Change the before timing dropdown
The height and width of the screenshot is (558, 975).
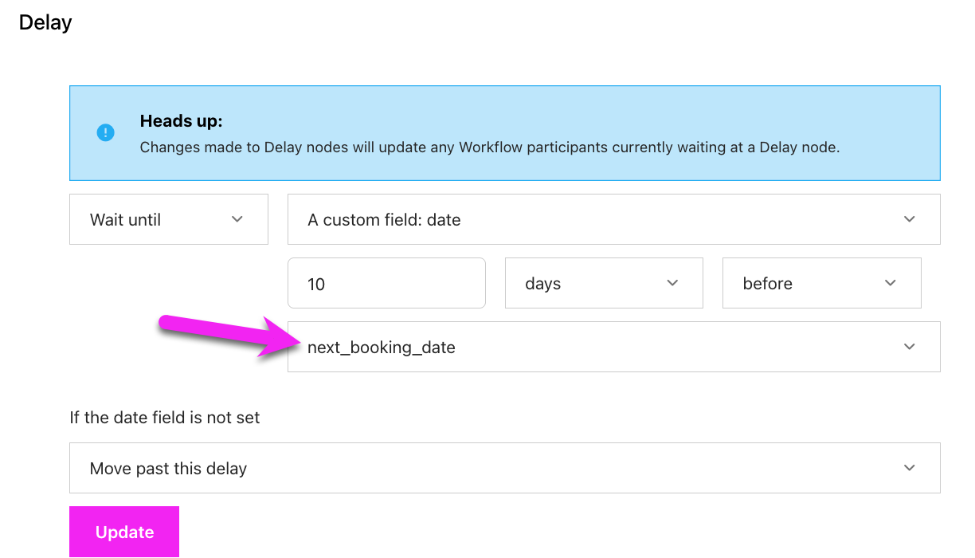pos(820,283)
